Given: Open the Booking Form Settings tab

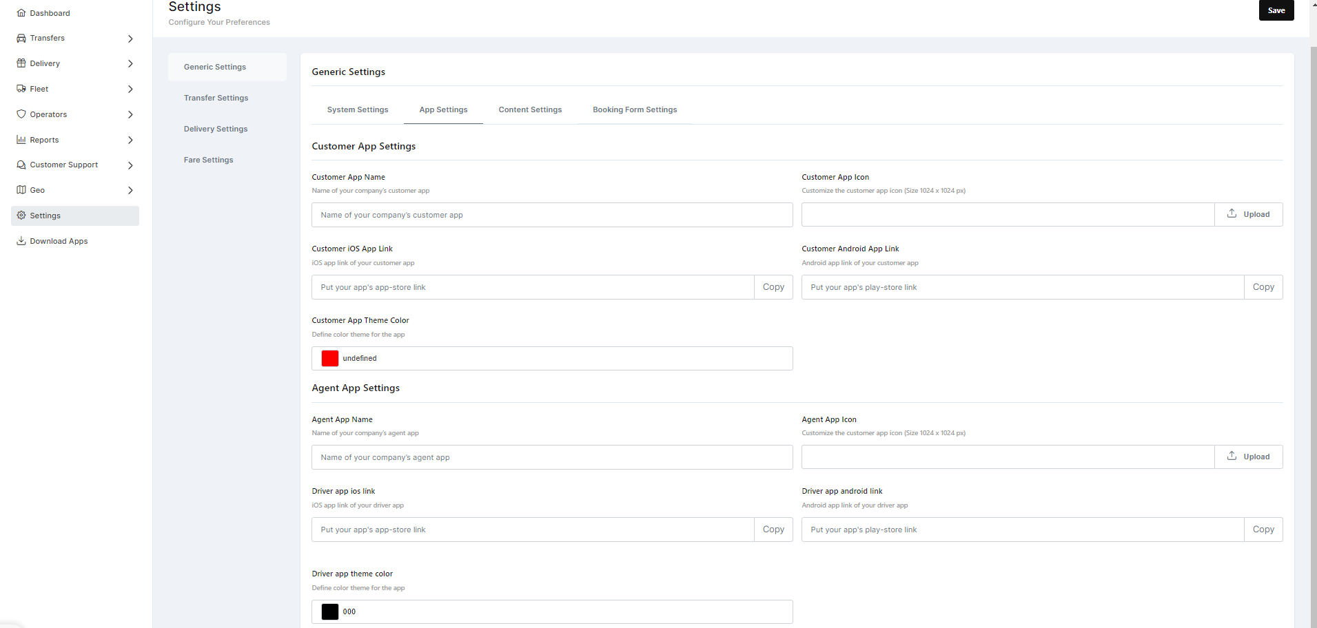Looking at the screenshot, I should click(634, 109).
